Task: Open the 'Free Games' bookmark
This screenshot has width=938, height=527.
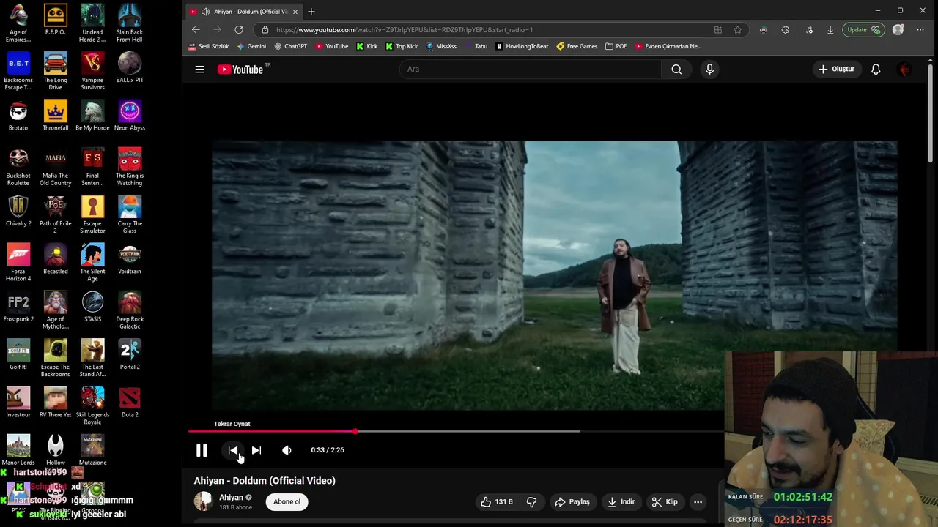Action: tap(577, 46)
